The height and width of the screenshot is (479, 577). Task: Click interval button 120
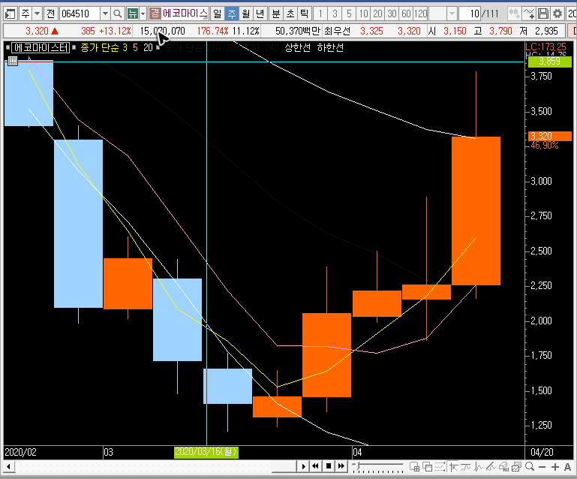click(x=420, y=14)
